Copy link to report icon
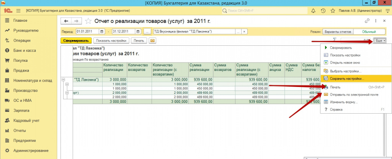 point(367,21)
